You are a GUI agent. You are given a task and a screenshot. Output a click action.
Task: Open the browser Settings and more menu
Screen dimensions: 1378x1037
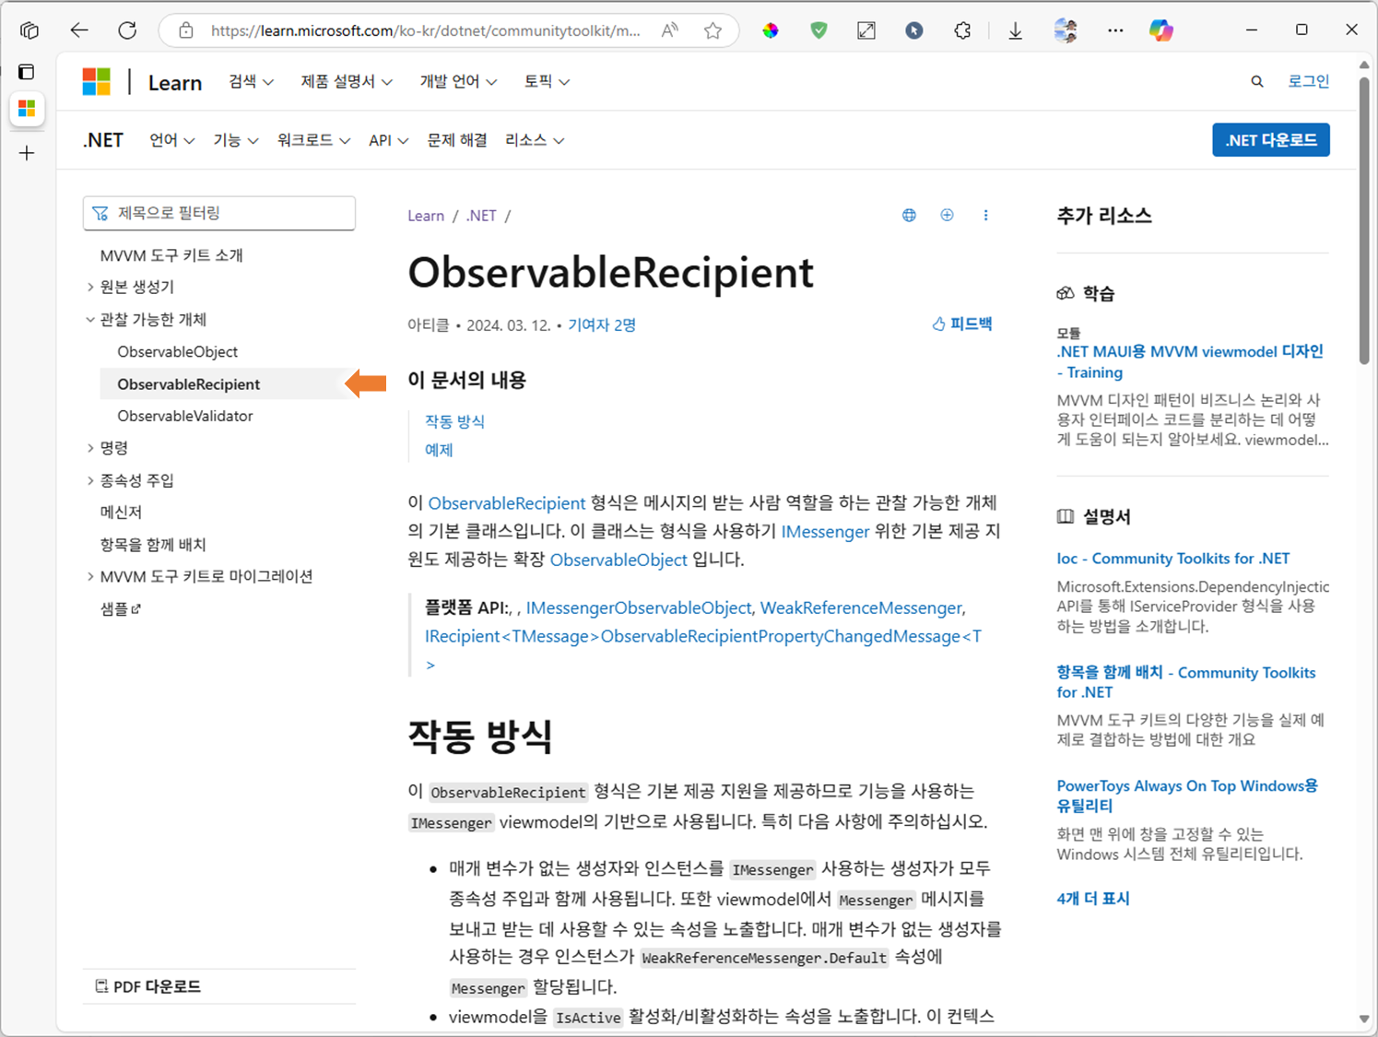tap(1115, 30)
